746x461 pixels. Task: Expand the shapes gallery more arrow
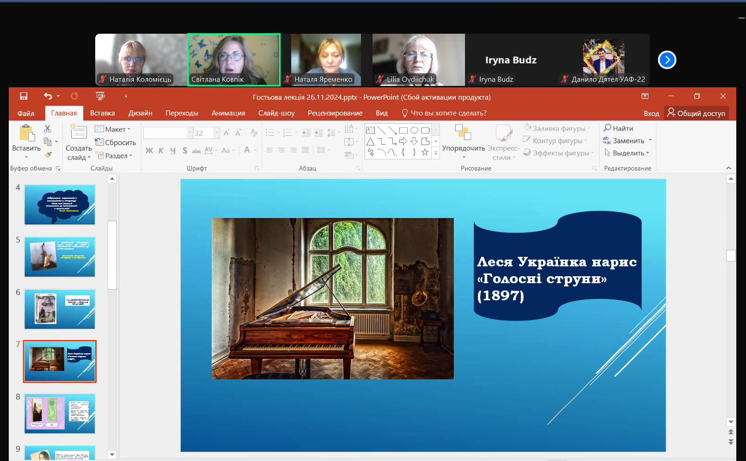click(435, 153)
